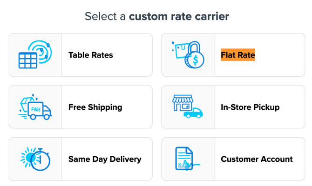The image size is (312, 186).
Task: Select the Free Shipping label
Action: (95, 107)
